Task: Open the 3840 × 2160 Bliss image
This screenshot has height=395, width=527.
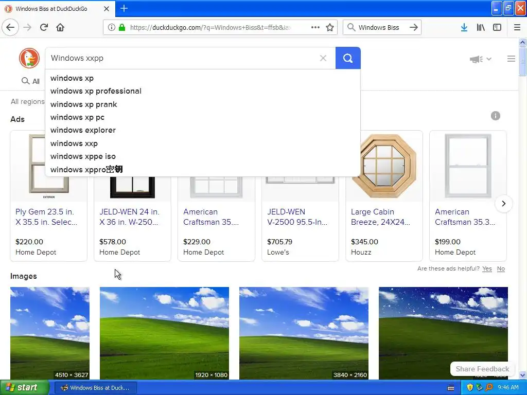Action: coord(304,333)
